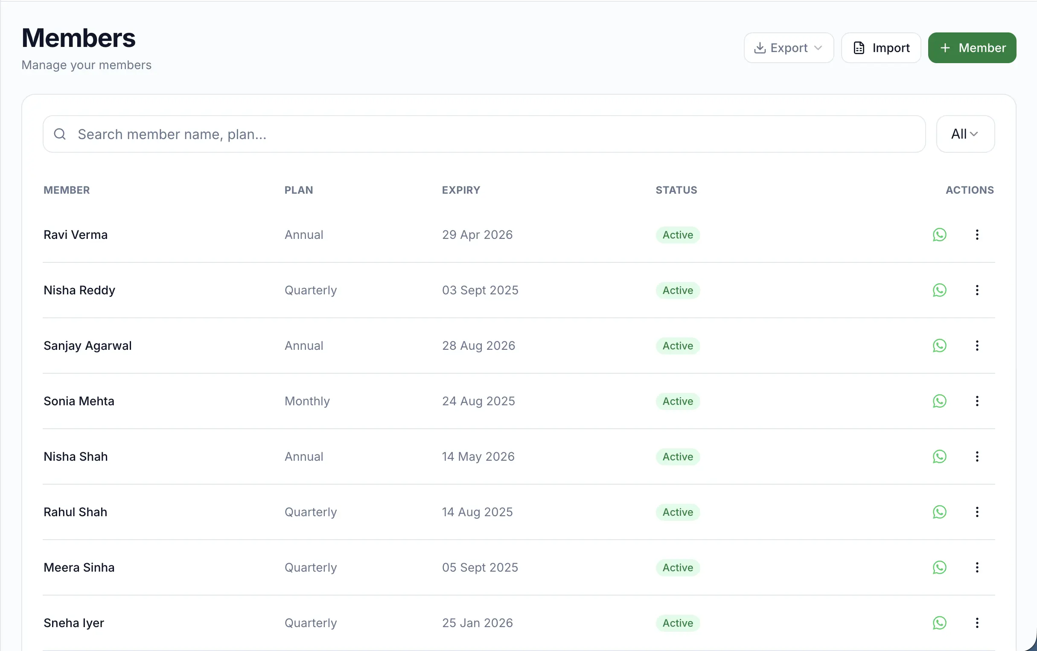Viewport: 1037px width, 651px height.
Task: Open the All status filter dropdown
Action: click(965, 134)
